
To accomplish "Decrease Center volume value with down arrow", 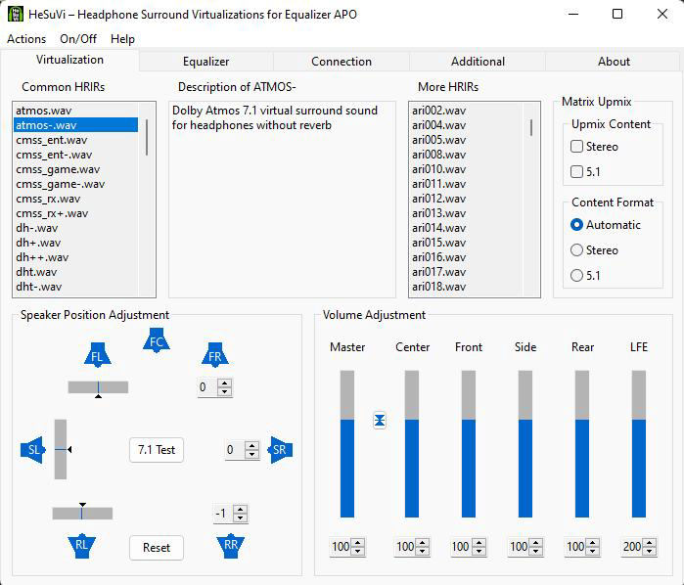I will pos(423,551).
